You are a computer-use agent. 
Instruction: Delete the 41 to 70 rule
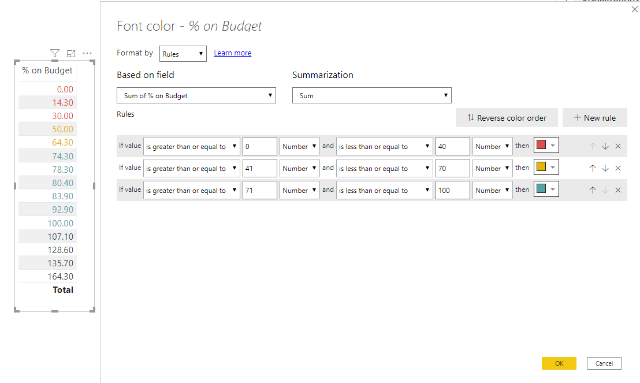pos(618,168)
